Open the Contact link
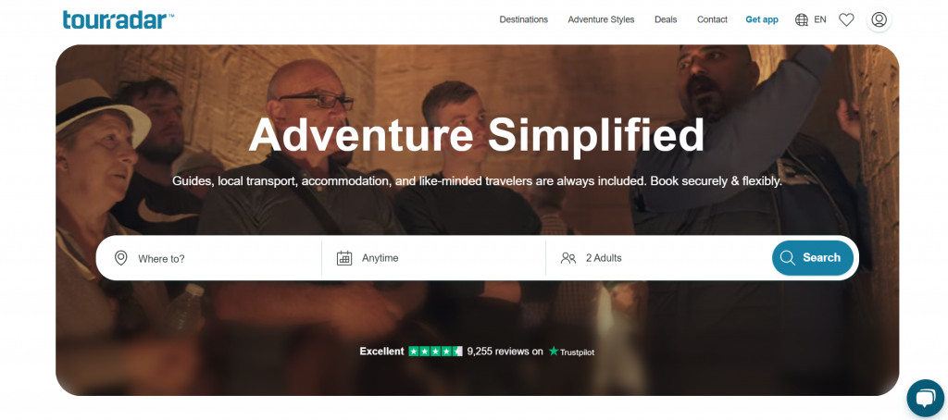The image size is (948, 420). point(712,19)
